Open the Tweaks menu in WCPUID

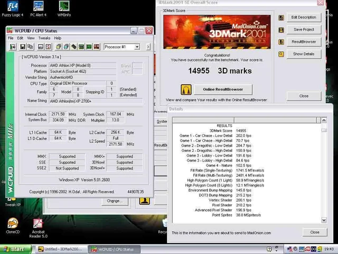(44, 38)
